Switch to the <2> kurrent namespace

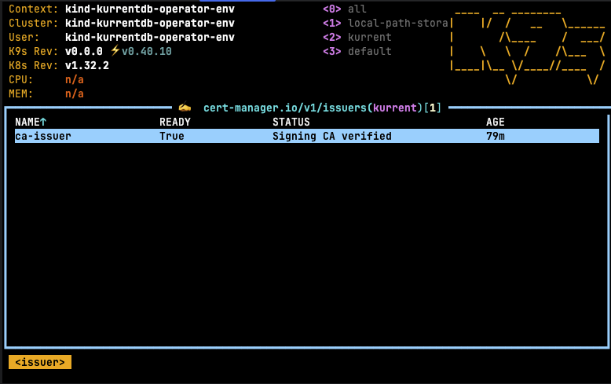click(357, 37)
